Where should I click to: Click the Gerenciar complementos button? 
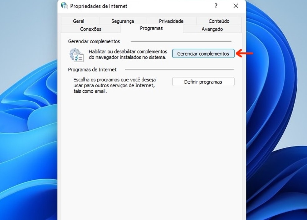coord(203,54)
